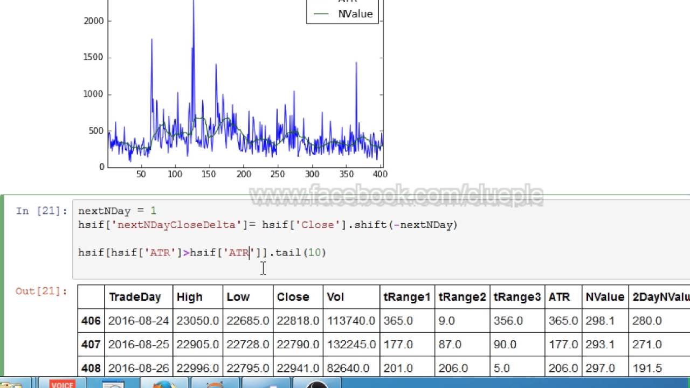The width and height of the screenshot is (690, 388).
Task: Click ATR value 177.0 in row 407
Action: click(563, 344)
